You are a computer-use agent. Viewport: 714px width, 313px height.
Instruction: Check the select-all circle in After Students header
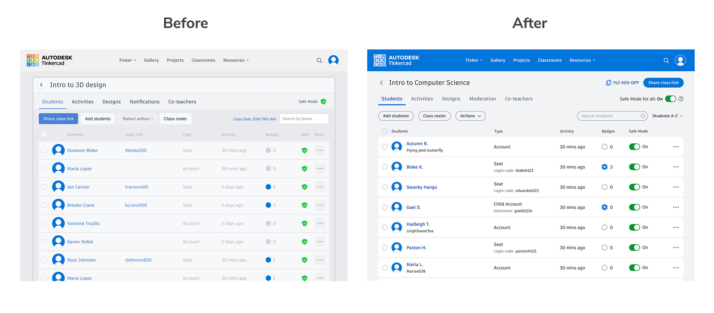(385, 131)
